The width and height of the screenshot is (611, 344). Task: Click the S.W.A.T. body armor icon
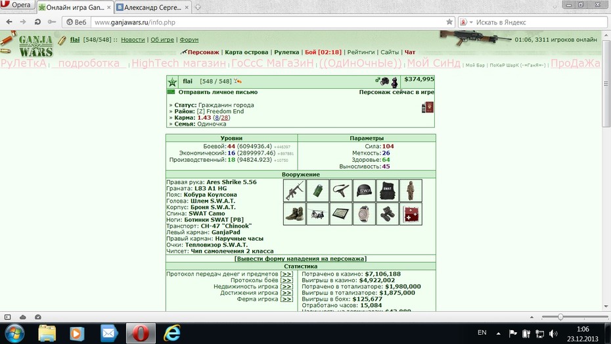[x=388, y=190]
